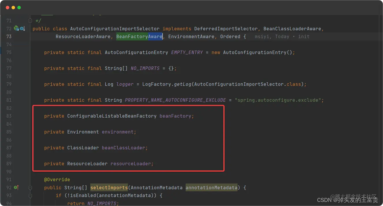The height and width of the screenshot is (206, 383).
Task: Click the highlighted annotationMetadata parameter on line 92
Action: (211, 188)
